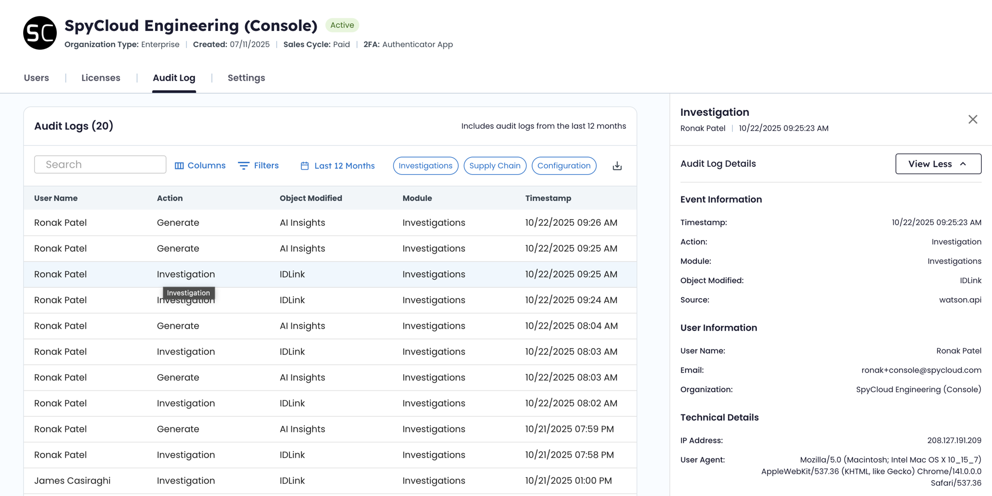Click the Mozilla/5.0 user agent string
Image resolution: width=992 pixels, height=496 pixels.
(x=871, y=471)
